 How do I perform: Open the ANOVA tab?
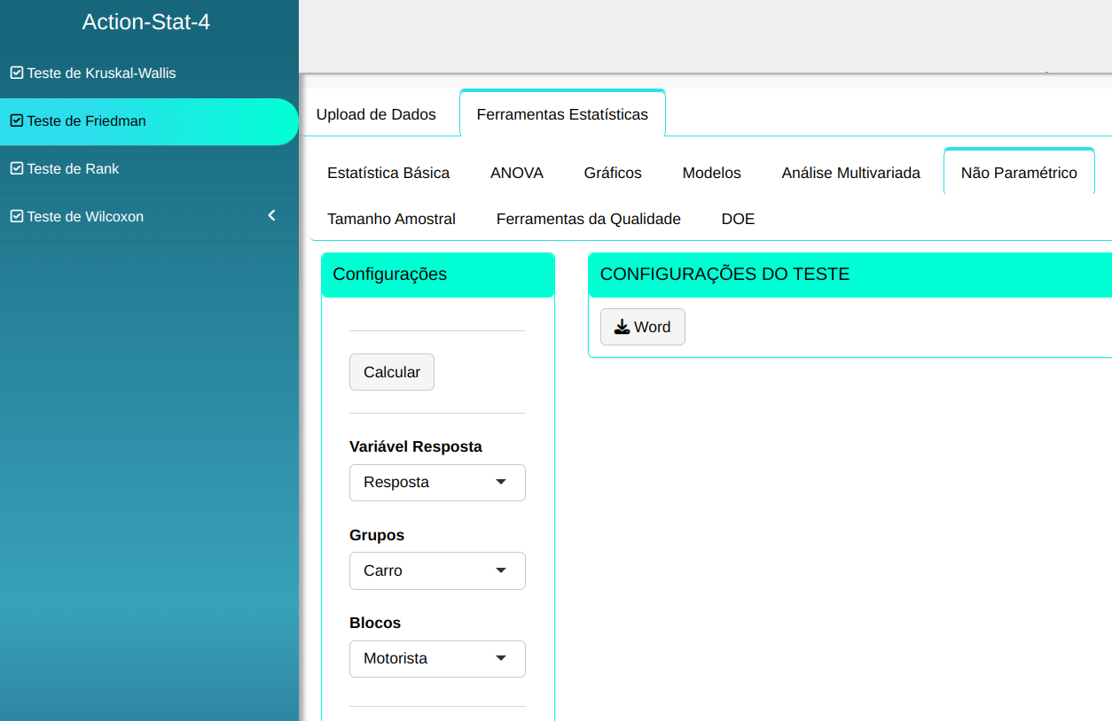point(516,173)
